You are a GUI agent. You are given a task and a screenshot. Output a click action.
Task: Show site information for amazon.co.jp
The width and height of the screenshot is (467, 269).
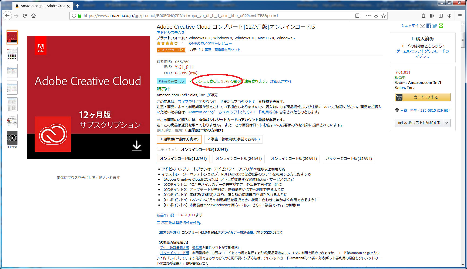(74, 16)
